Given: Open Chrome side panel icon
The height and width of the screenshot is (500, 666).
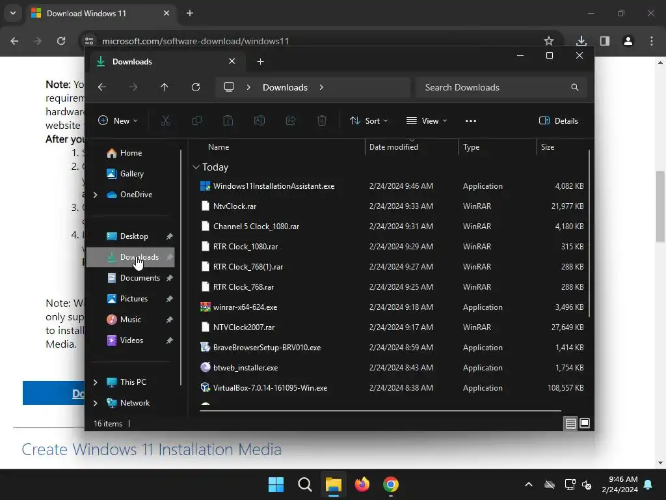Looking at the screenshot, I should click(605, 41).
